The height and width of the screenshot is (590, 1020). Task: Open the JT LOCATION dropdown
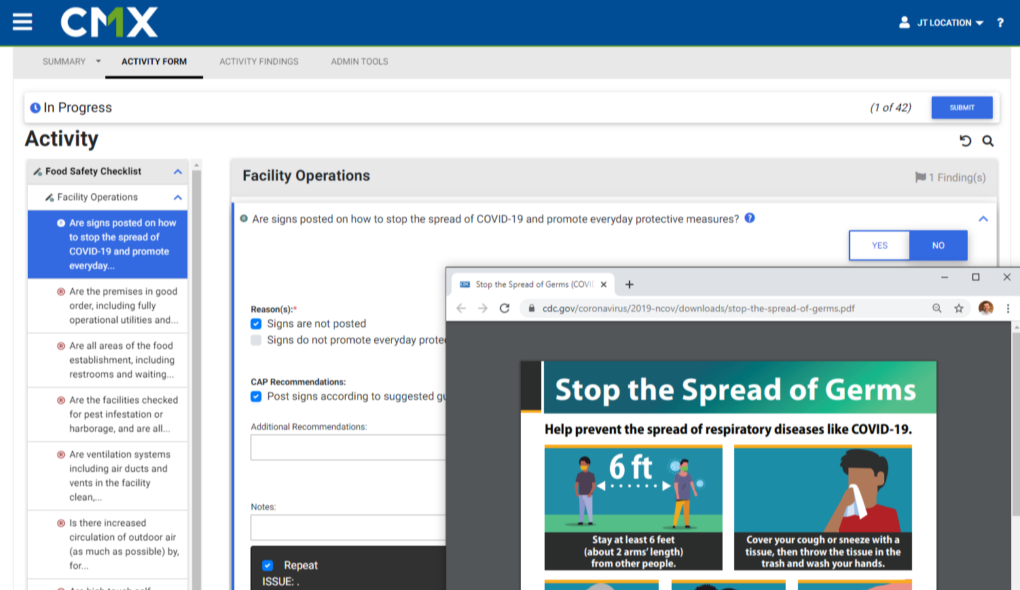pos(951,22)
